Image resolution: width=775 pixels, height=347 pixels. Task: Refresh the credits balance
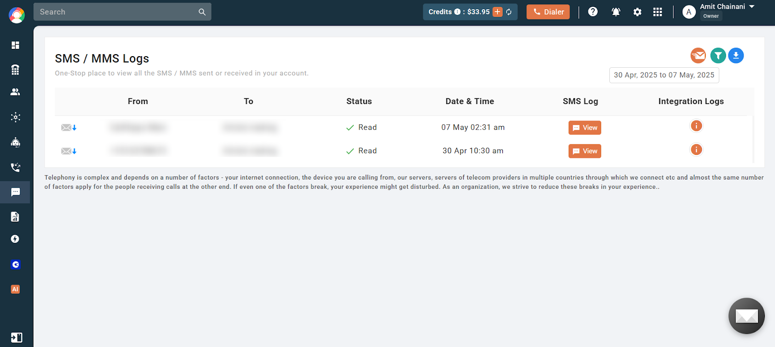point(509,12)
